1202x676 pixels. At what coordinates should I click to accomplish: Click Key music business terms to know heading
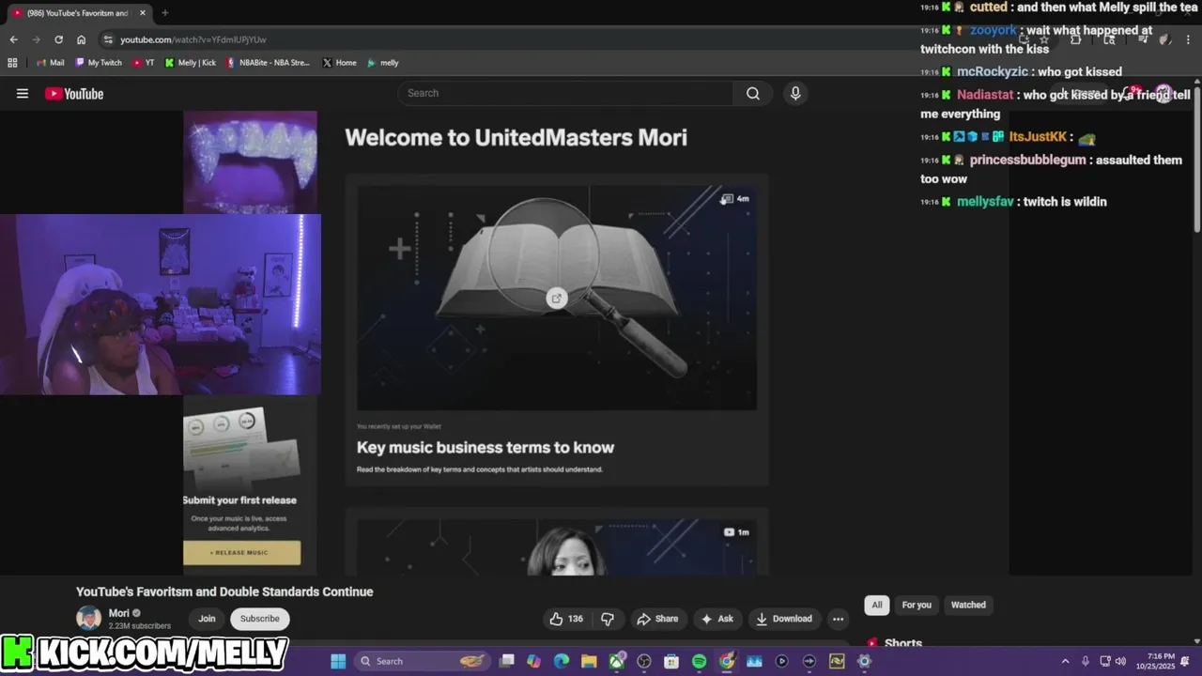point(485,448)
